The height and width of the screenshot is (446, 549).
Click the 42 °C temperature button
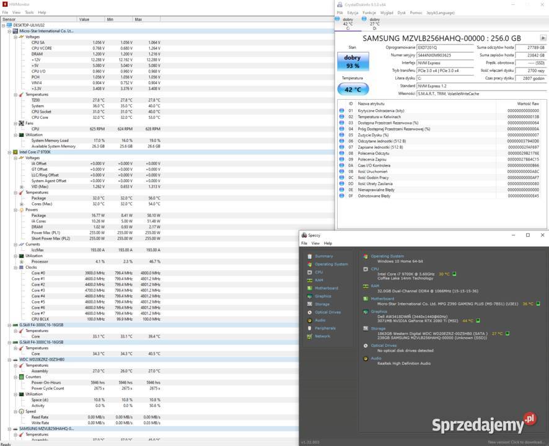353,89
